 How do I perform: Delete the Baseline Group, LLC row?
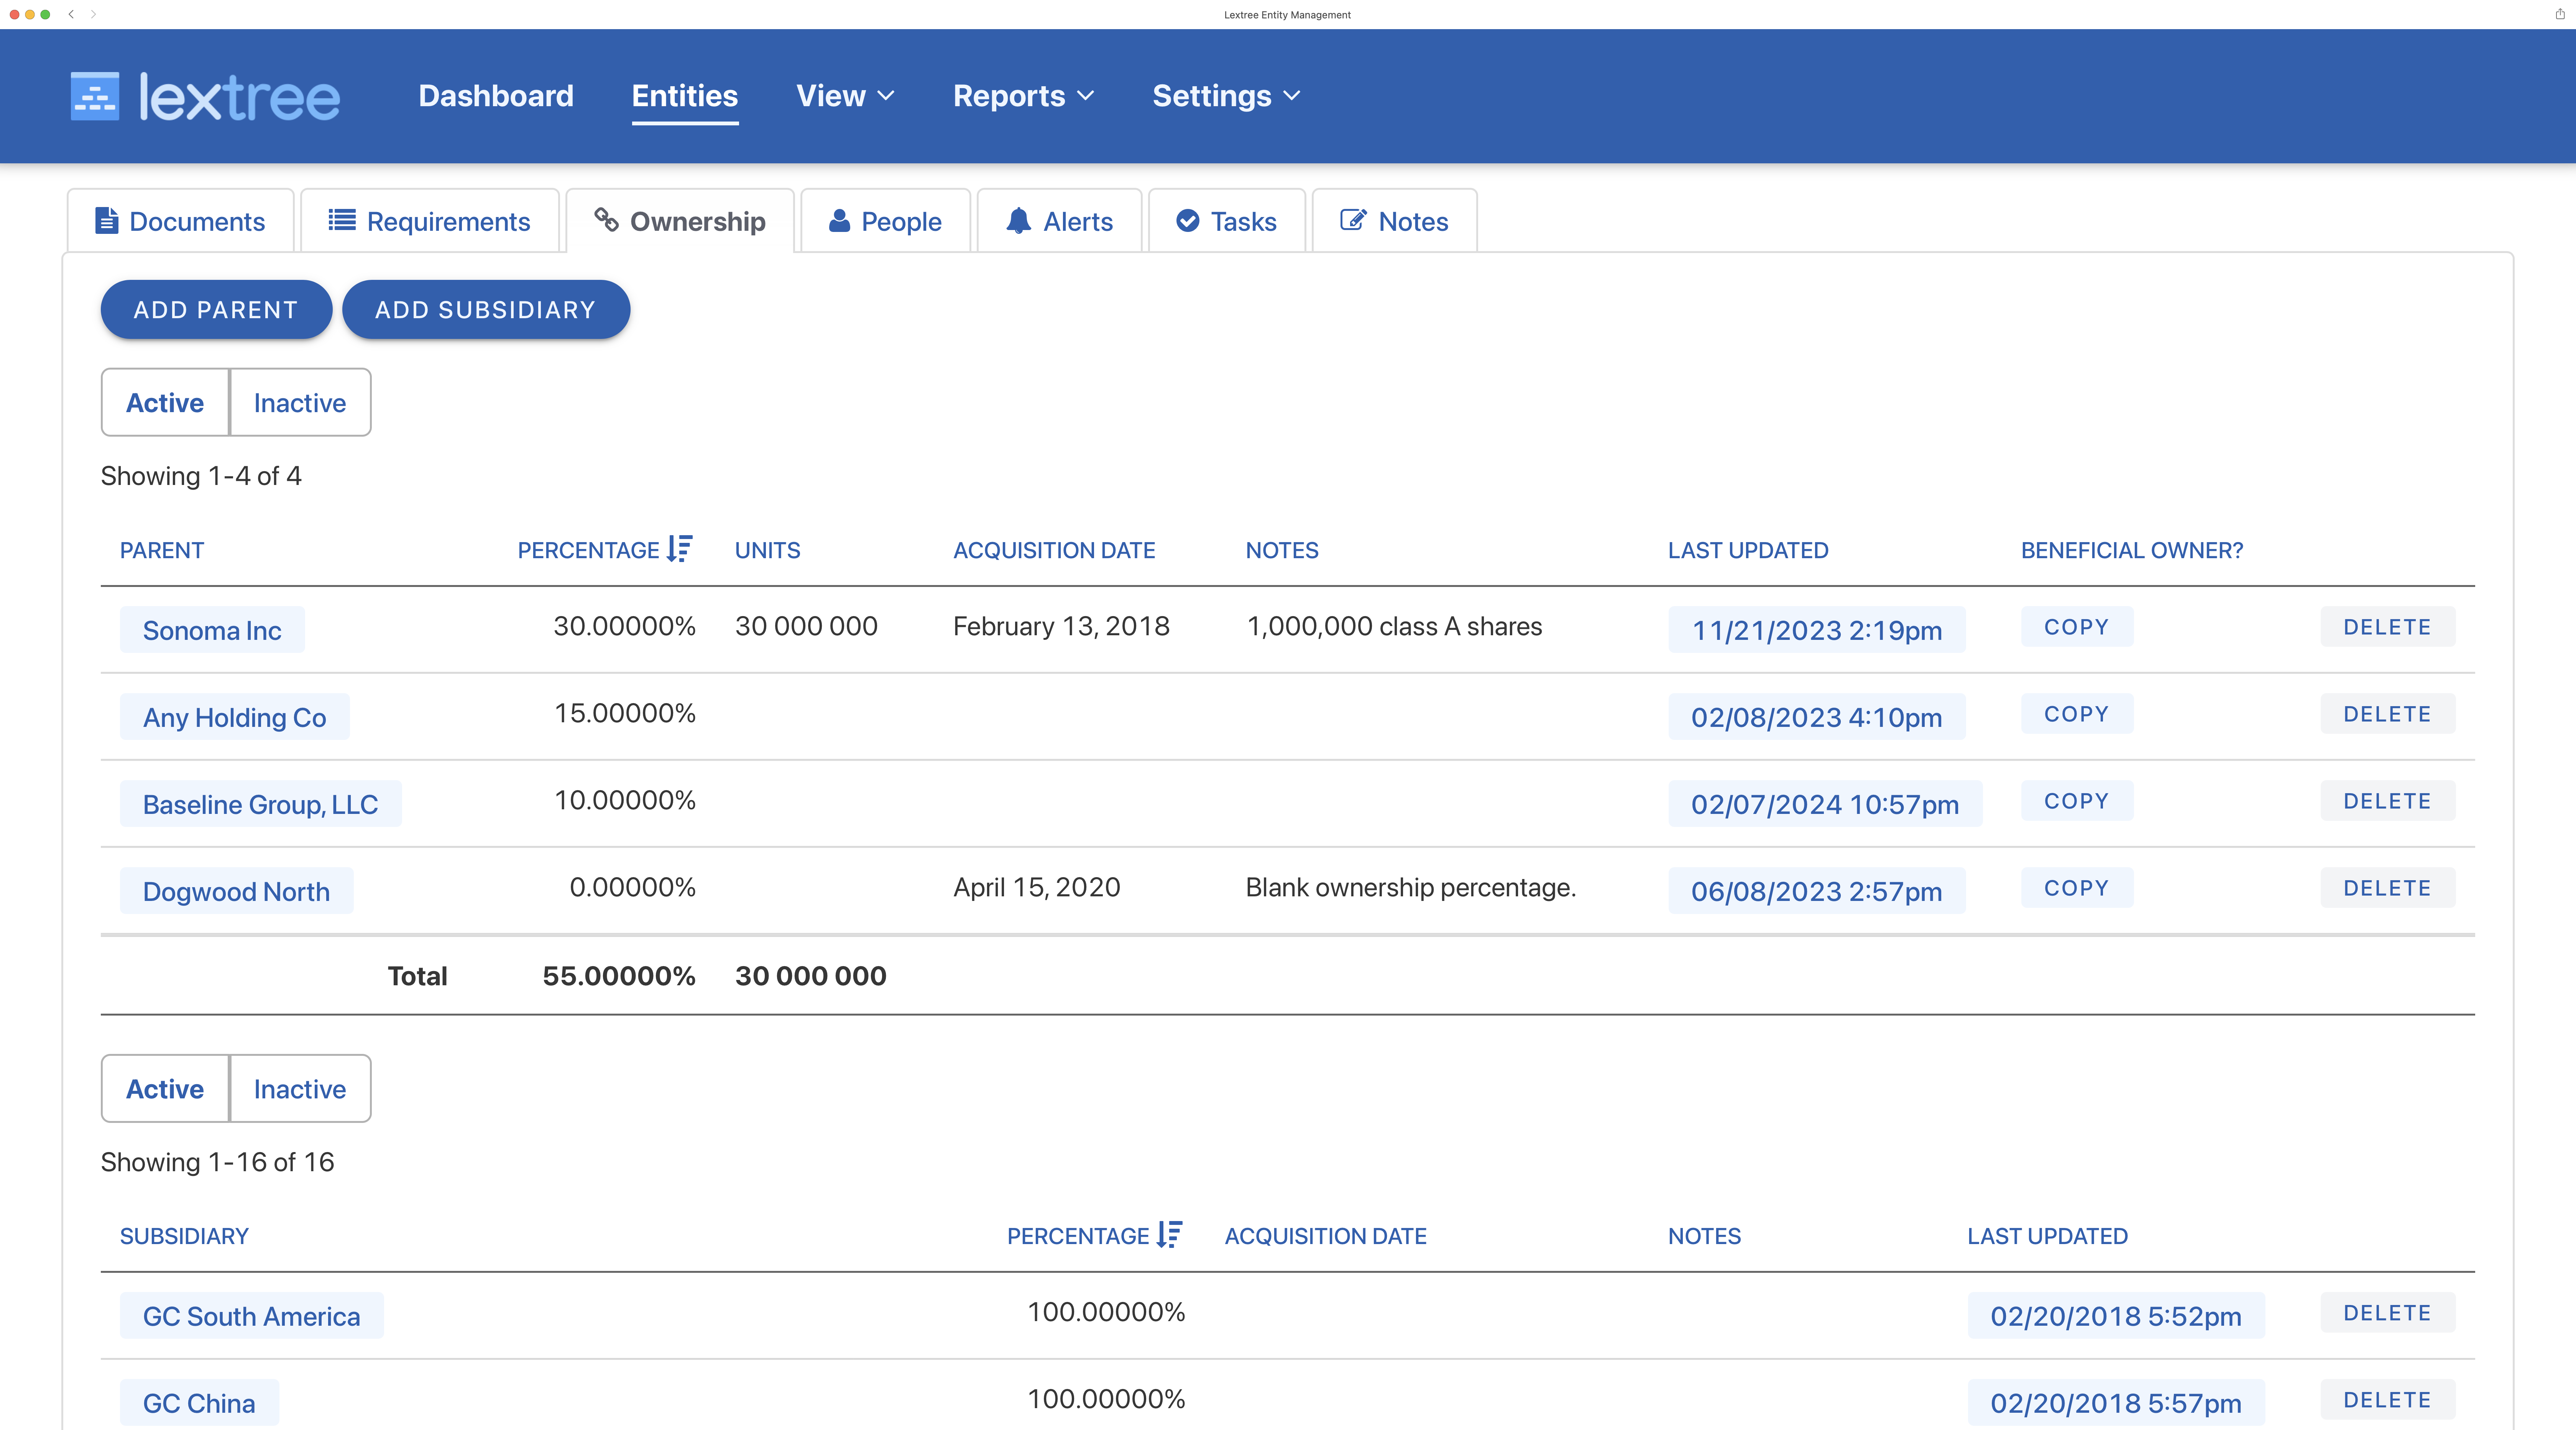point(2388,801)
